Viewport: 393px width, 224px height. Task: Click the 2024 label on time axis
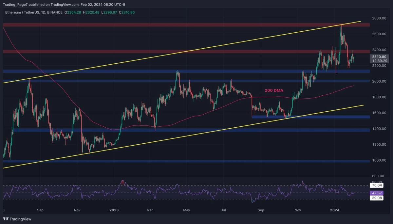pyautogui.click(x=335, y=210)
